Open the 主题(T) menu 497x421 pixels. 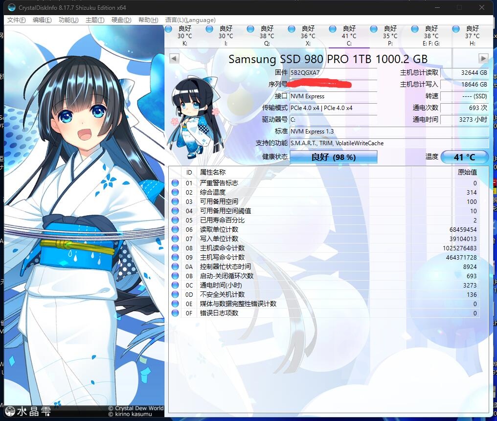[x=94, y=20]
